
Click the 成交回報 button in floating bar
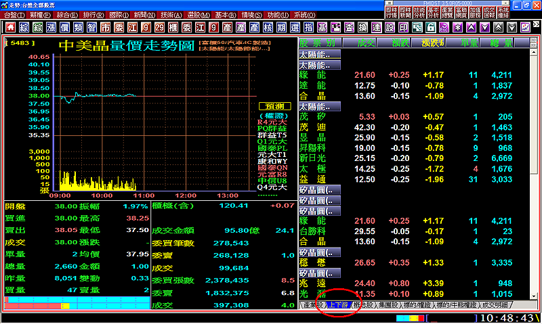[x=489, y=12]
